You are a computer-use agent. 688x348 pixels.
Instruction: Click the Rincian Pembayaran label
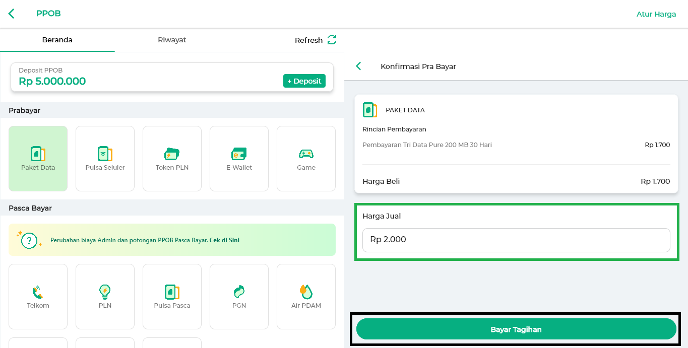tap(394, 129)
